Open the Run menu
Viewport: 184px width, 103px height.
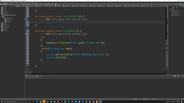point(29,2)
